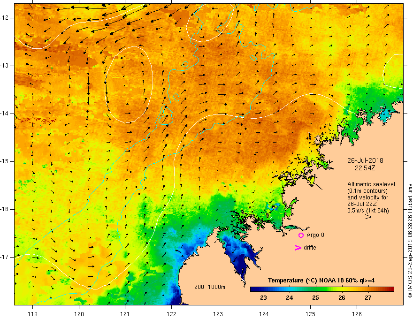Click the 'Temperature (°C) NOAA 18 60% ql>=4' title
The width and height of the screenshot is (413, 319).
pos(321,281)
